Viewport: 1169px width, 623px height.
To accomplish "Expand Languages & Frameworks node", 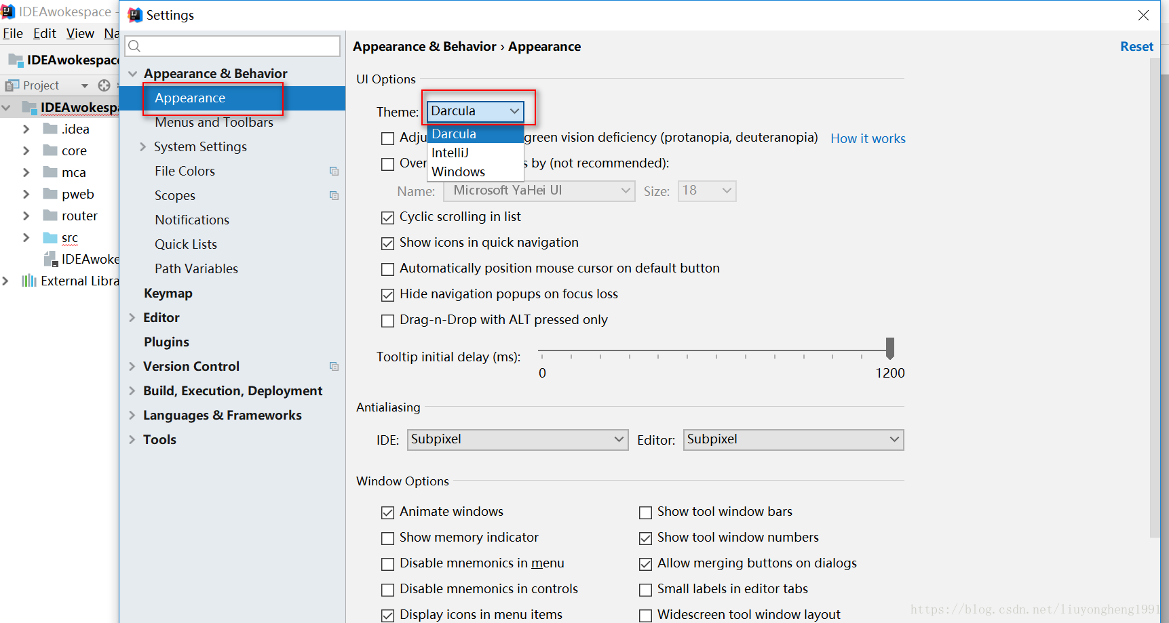I will [132, 415].
